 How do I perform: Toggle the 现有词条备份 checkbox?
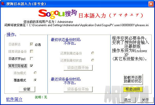[32, 51]
